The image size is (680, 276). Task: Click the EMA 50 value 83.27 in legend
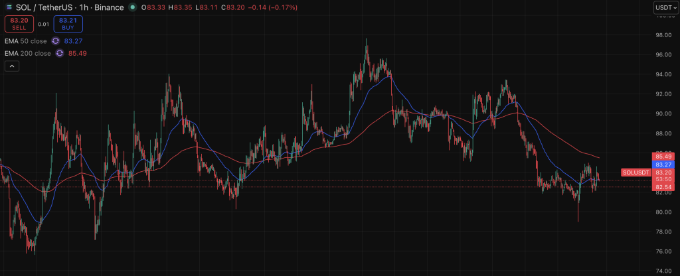(x=74, y=41)
